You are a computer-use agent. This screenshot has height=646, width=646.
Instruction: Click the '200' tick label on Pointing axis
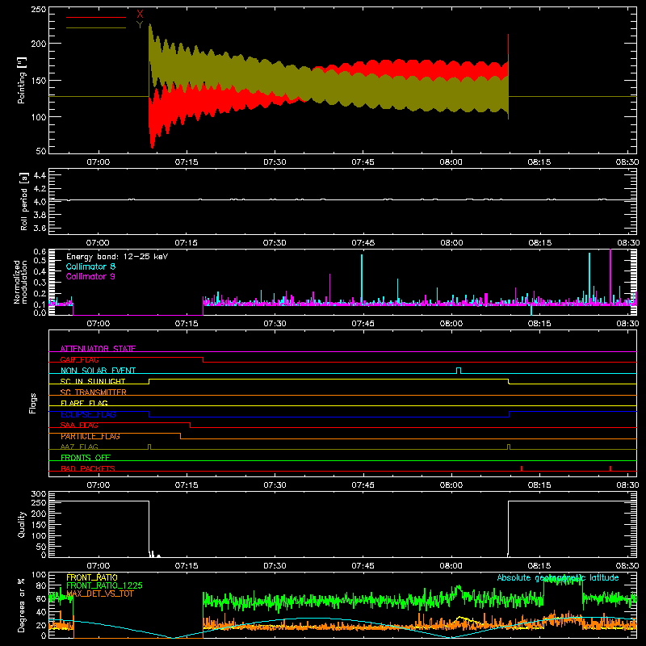click(39, 44)
